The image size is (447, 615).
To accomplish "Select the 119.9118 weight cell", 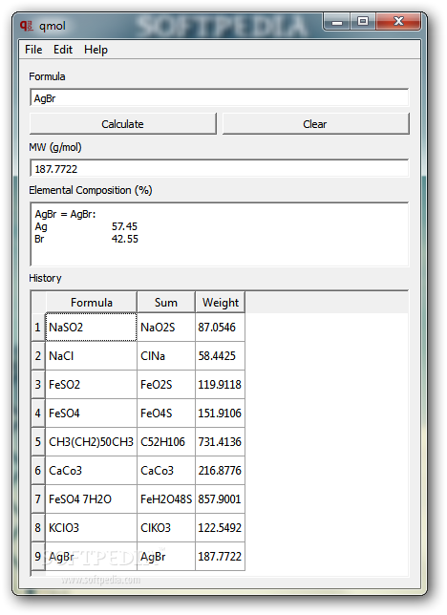I will [221, 384].
